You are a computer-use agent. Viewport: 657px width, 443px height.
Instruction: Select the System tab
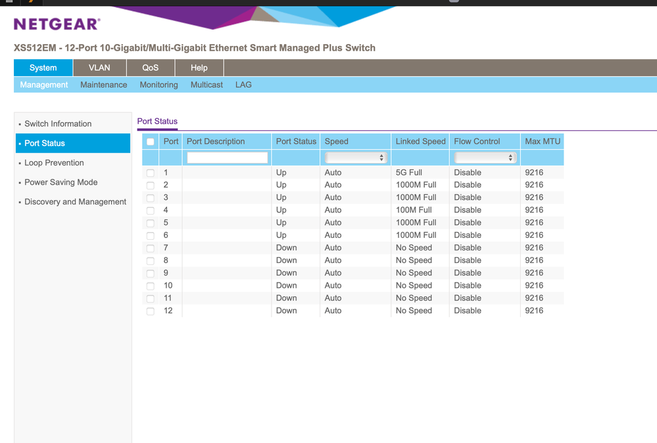coord(43,68)
